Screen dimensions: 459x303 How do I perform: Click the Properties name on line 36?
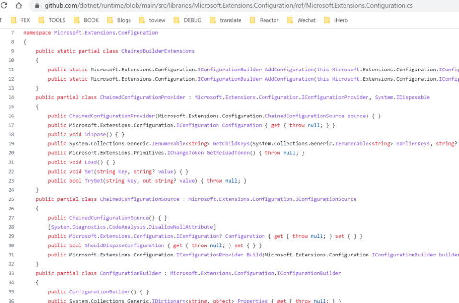252,301
